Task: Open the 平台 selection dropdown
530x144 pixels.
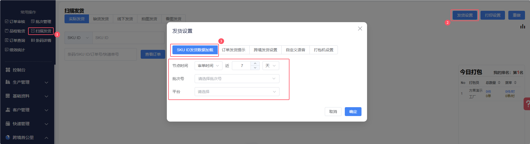Action: 237,92
